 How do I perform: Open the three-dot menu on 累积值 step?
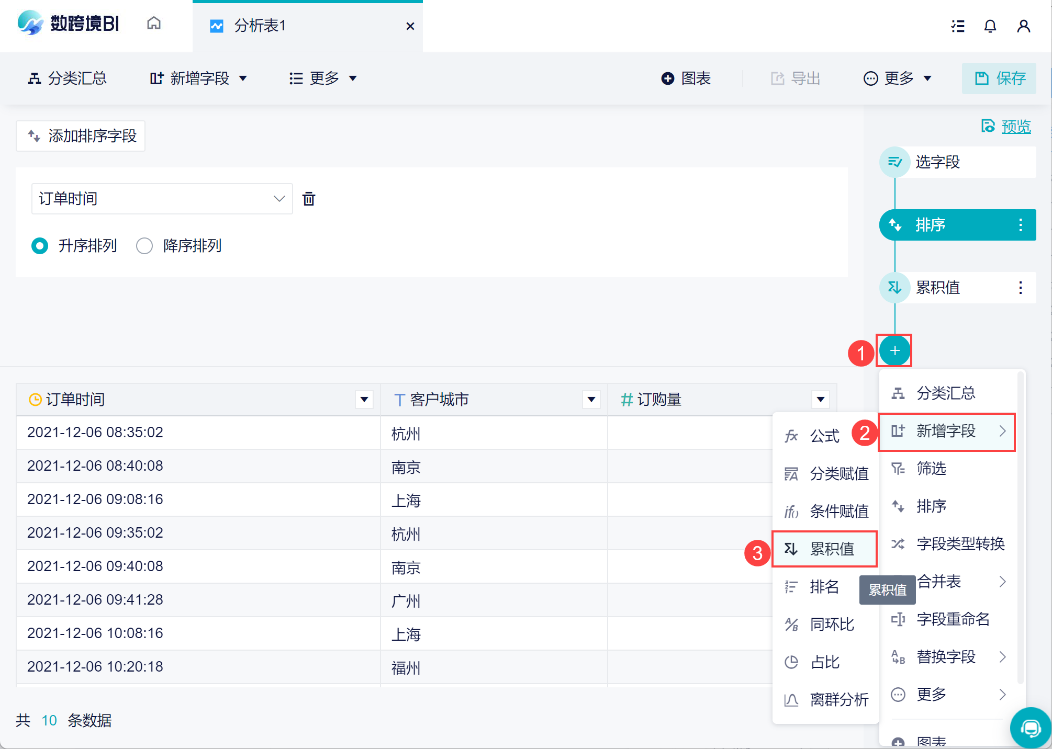tap(1020, 288)
